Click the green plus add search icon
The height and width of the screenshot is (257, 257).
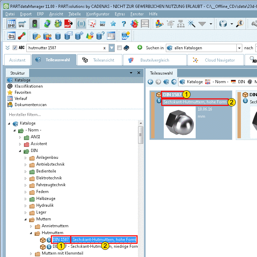[x=140, y=48]
